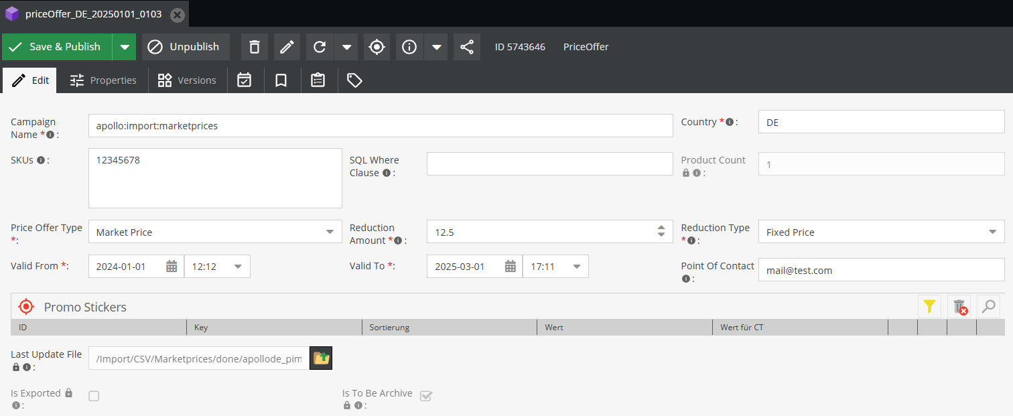
Task: Select the priceOffer_DE_20250101_0103 document tab
Action: (x=94, y=14)
